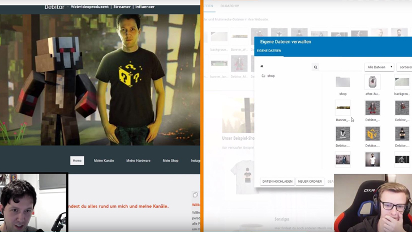Click the copy icon on the website page
Viewport: 412px width, 232px height.
(195, 195)
